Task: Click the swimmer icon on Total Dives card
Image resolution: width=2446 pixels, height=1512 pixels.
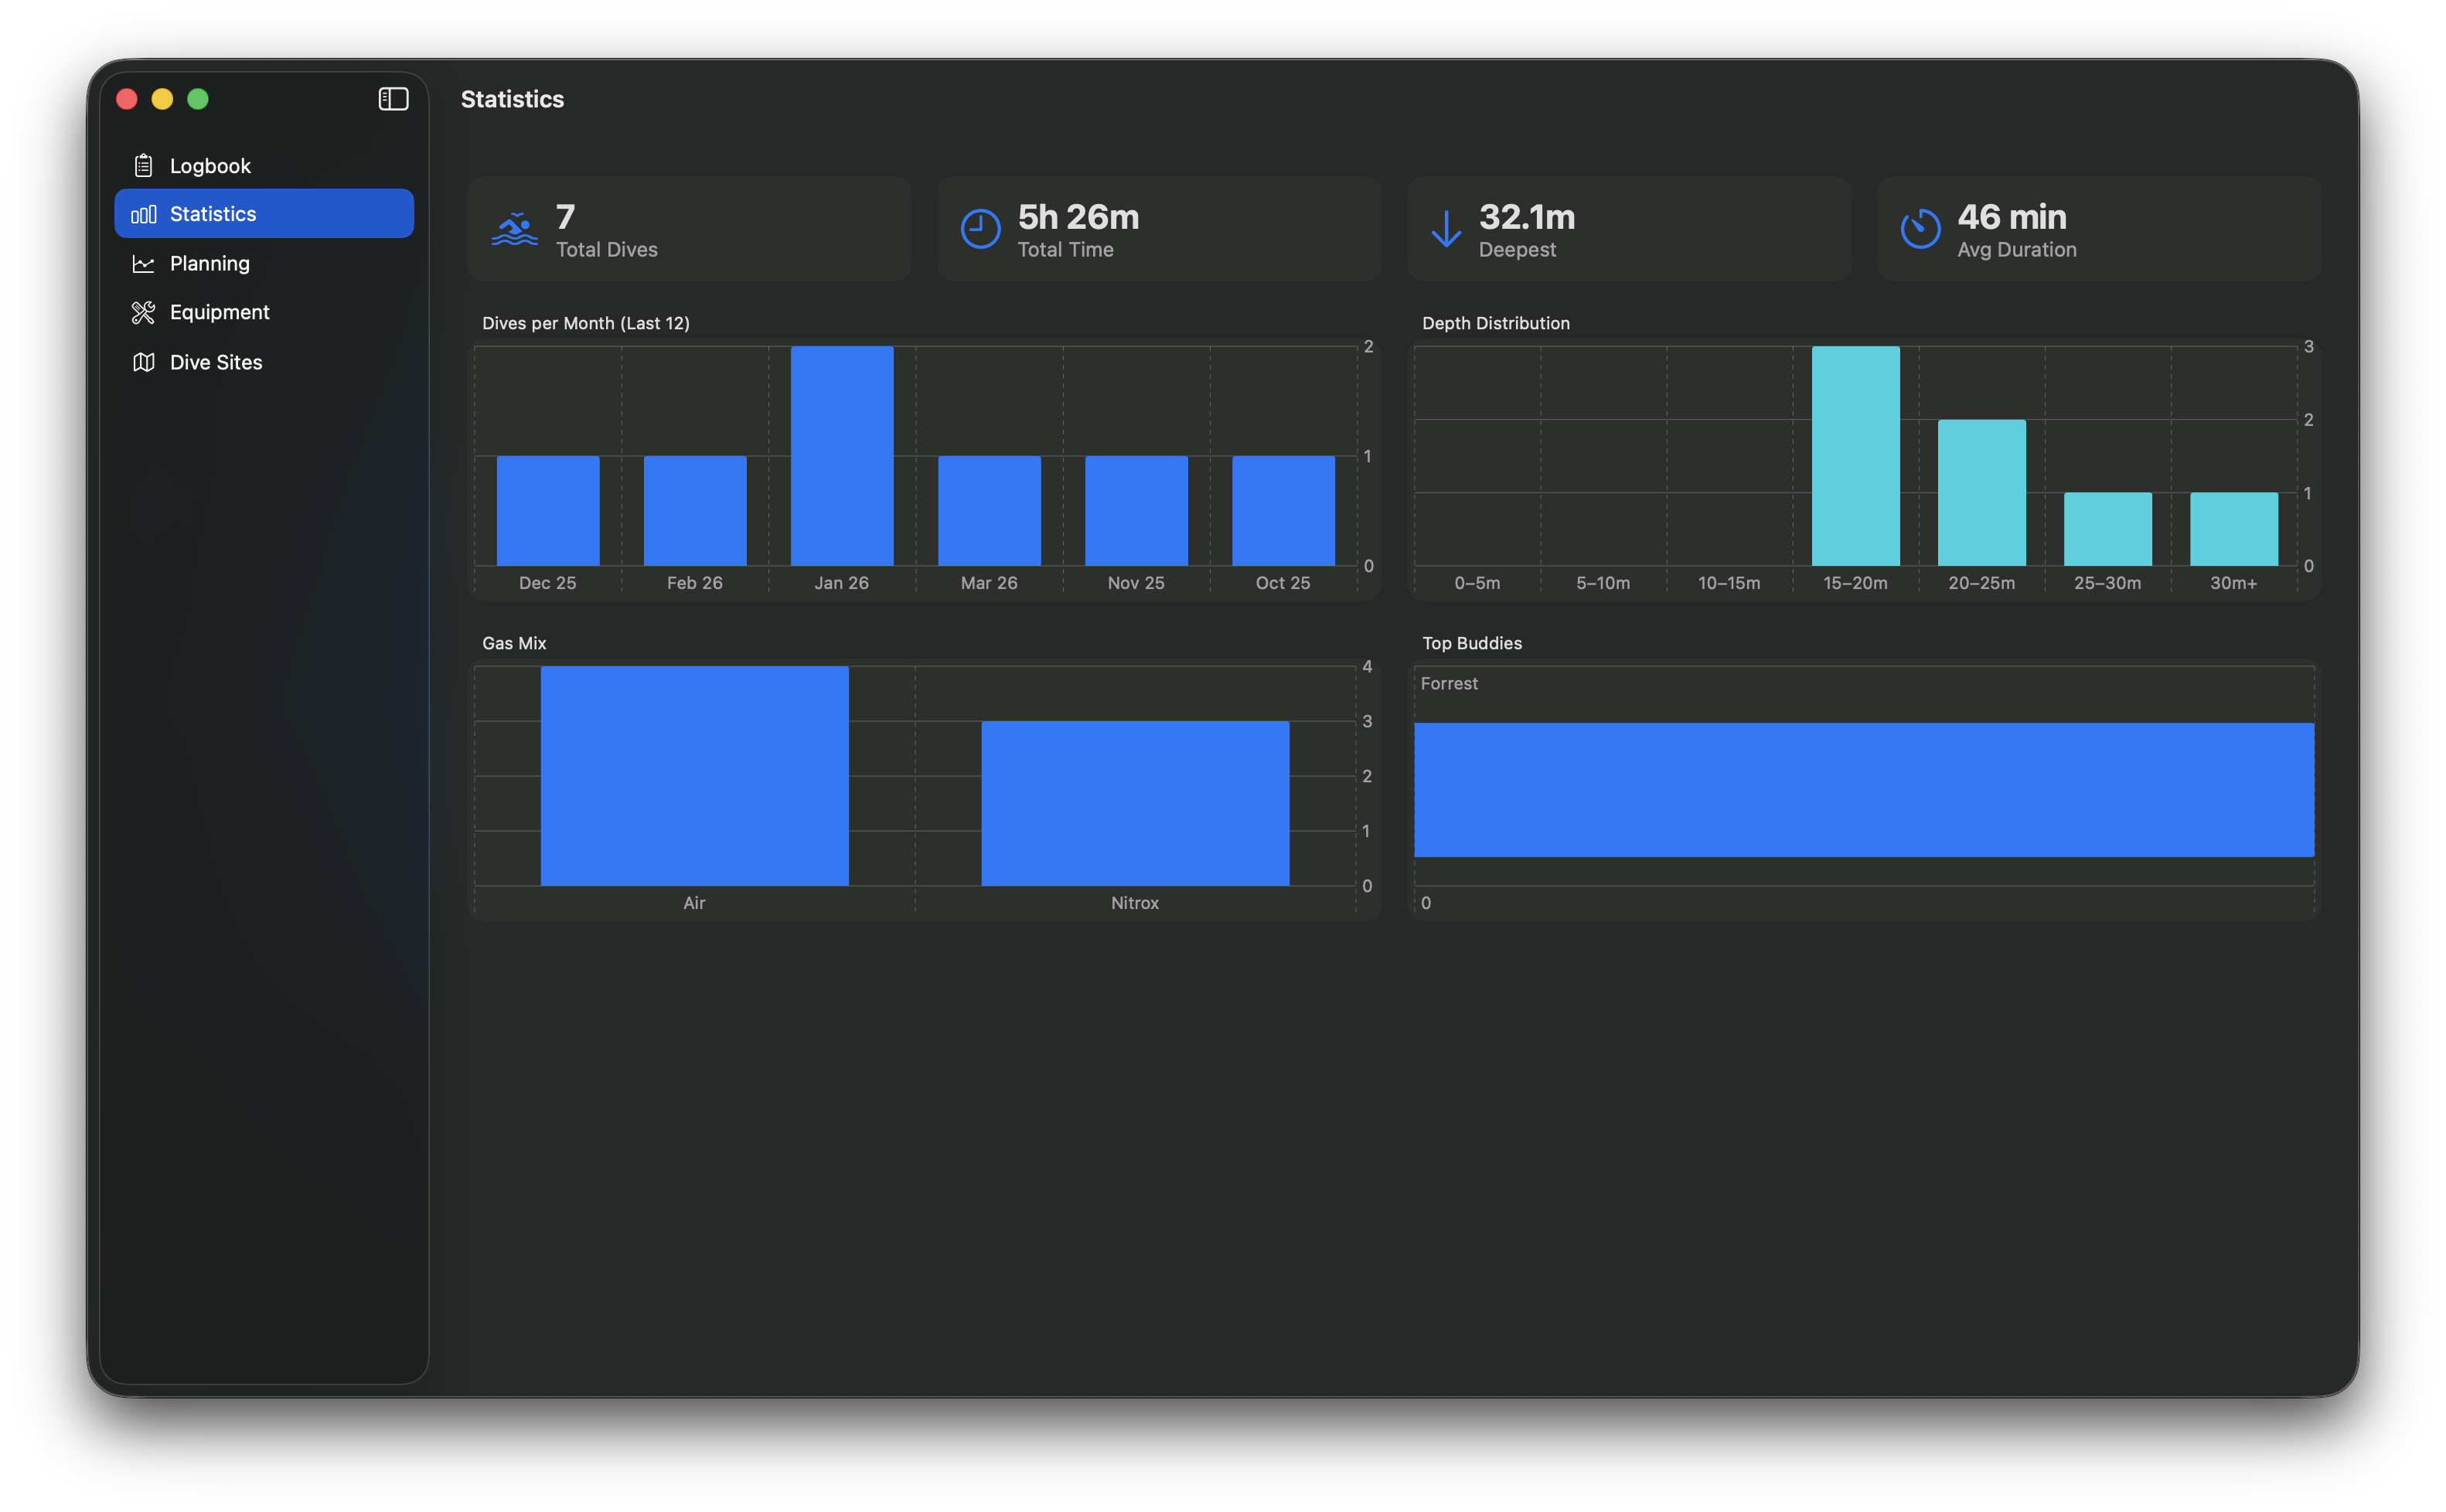Action: pyautogui.click(x=513, y=228)
